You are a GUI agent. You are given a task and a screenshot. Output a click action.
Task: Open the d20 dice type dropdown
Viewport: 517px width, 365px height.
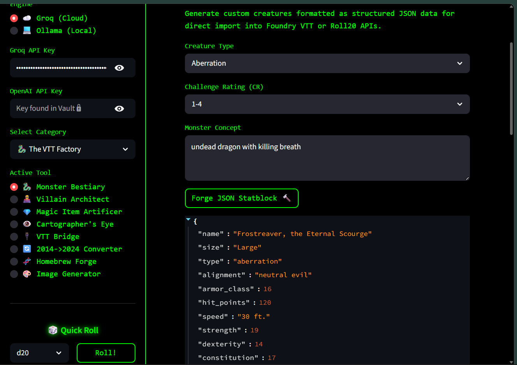[x=39, y=353]
